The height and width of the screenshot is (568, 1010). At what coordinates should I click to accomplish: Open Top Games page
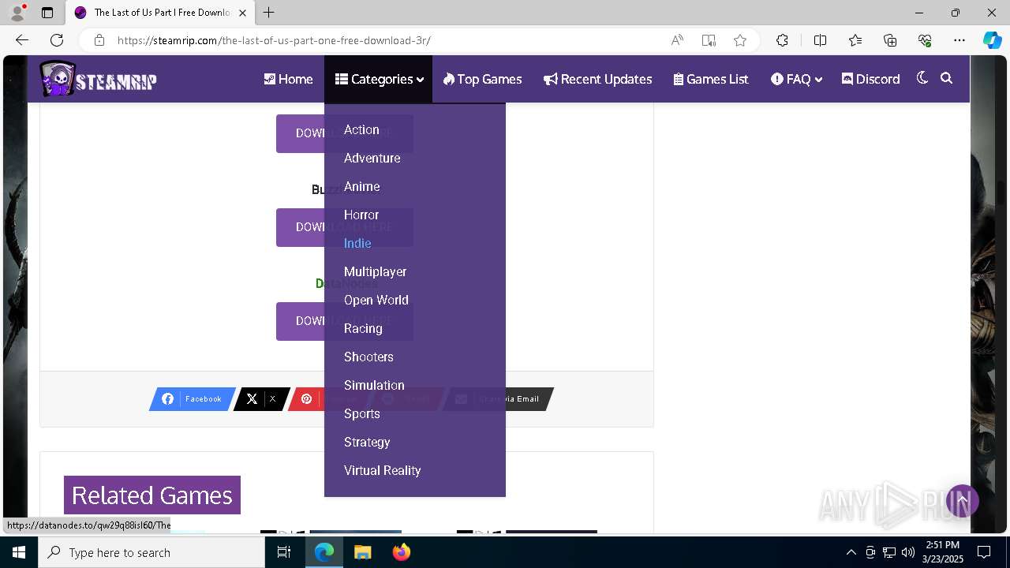[x=482, y=79]
